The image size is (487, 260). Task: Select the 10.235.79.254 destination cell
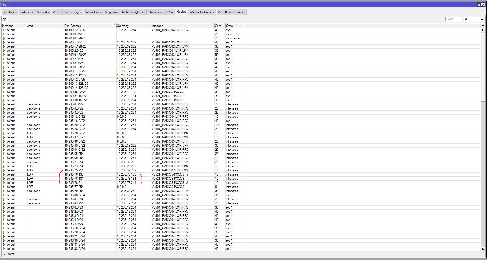(74, 191)
